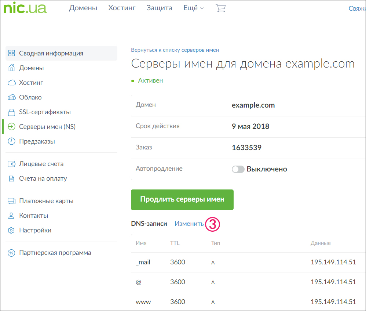Expand the Ещё dropdown menu
This screenshot has width=366, height=311.
click(193, 8)
